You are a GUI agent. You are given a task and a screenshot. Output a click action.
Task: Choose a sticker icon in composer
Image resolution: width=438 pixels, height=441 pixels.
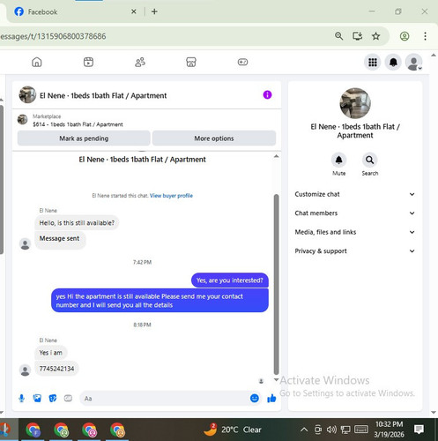[x=53, y=399]
